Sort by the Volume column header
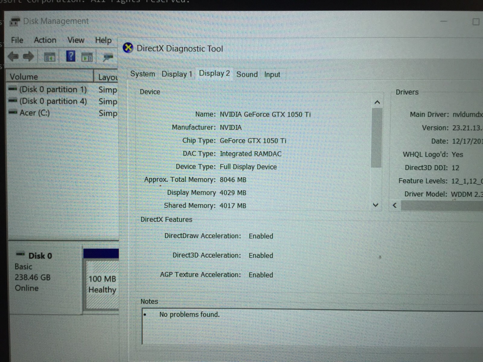Image resolution: width=483 pixels, height=362 pixels. point(50,76)
